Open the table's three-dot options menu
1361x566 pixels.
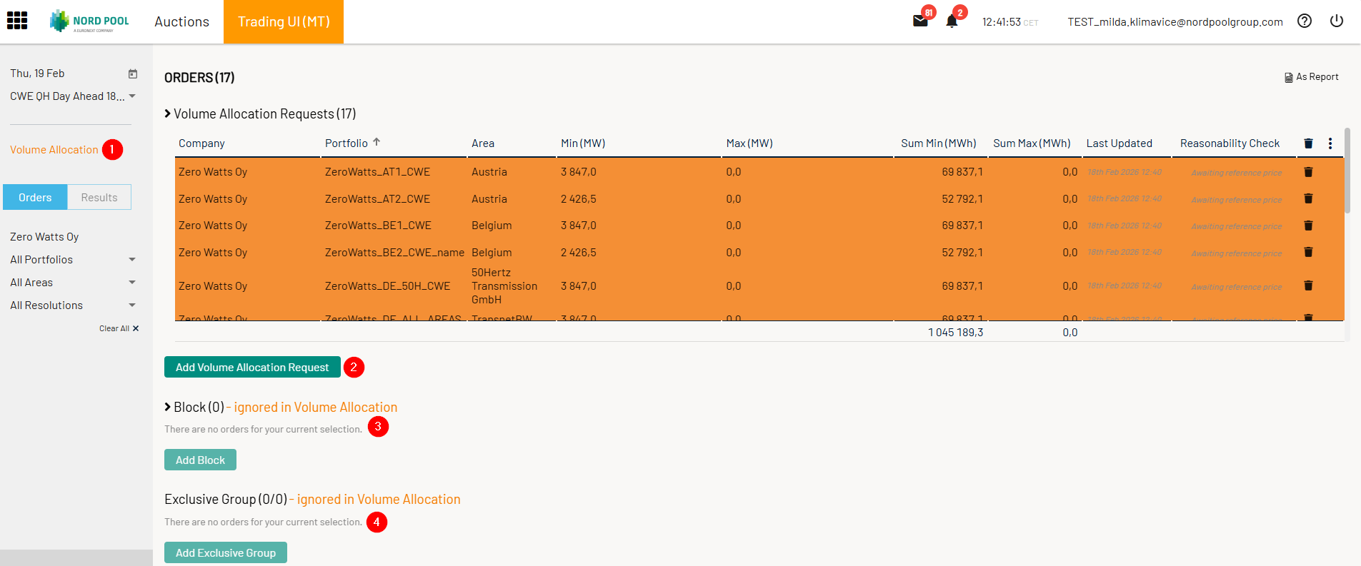click(1330, 143)
